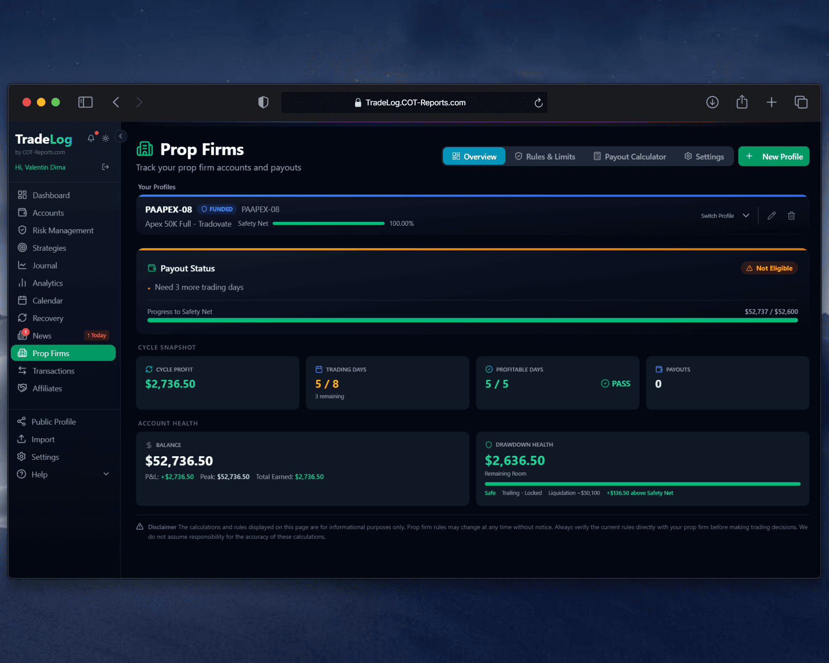This screenshot has width=829, height=663.
Task: Click the Progress to Safety Net bar
Action: coord(472,320)
